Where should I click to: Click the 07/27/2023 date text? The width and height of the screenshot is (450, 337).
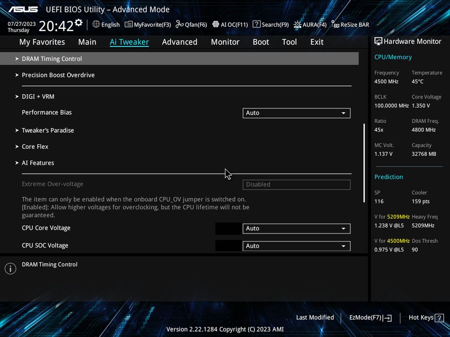22,24
